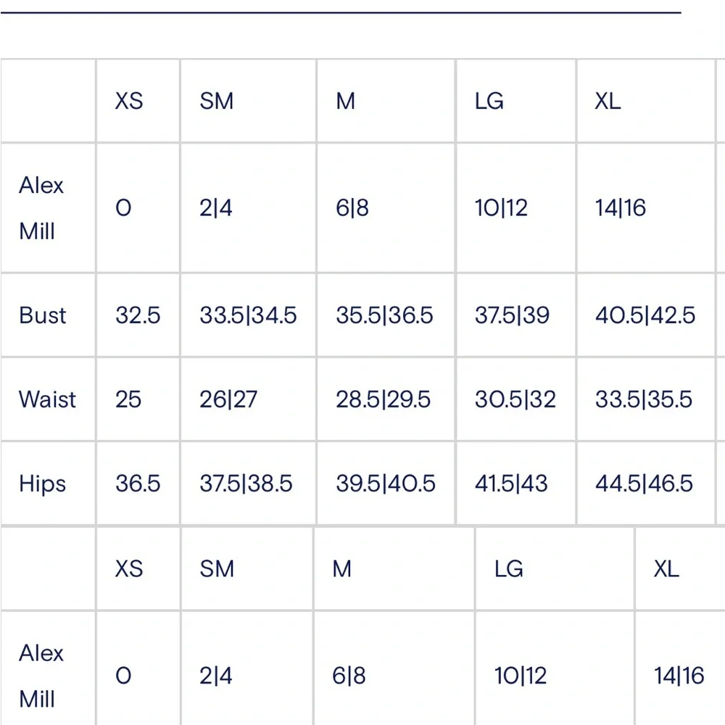Click the Hips 44.5|46.5 cell

(x=645, y=483)
